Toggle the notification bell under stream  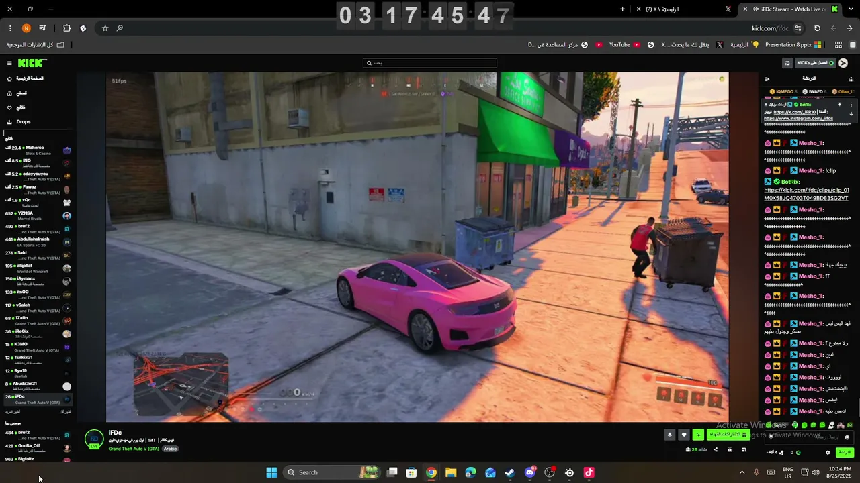(x=670, y=435)
